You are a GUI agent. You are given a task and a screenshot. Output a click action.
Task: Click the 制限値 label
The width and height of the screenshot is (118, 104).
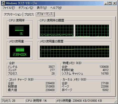coord(12,87)
